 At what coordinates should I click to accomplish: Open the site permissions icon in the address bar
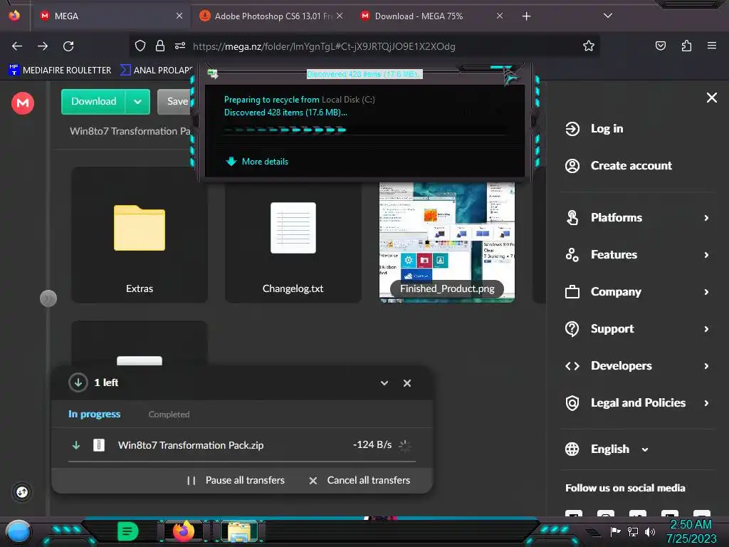(180, 46)
